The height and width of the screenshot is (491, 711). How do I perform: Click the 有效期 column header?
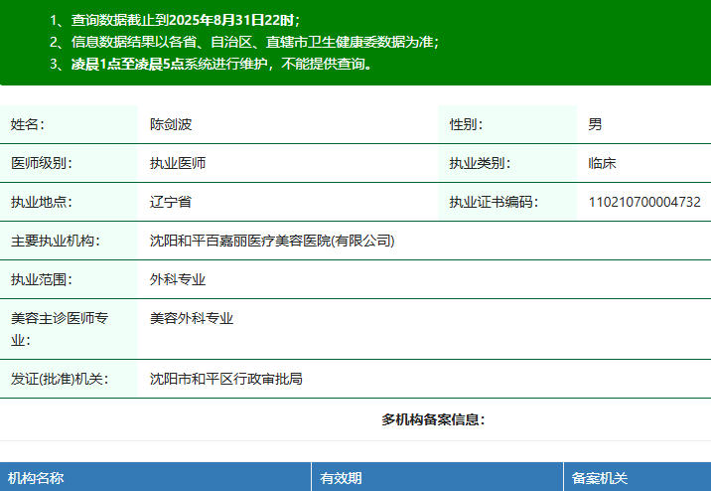341,478
